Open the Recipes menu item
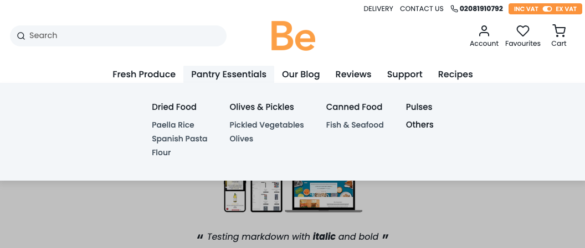 click(x=455, y=75)
